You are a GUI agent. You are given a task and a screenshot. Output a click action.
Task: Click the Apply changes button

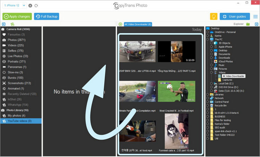coord(17,16)
